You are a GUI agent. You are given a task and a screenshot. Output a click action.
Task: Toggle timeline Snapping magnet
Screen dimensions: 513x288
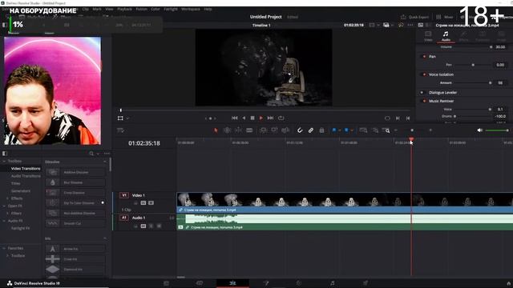[300, 130]
